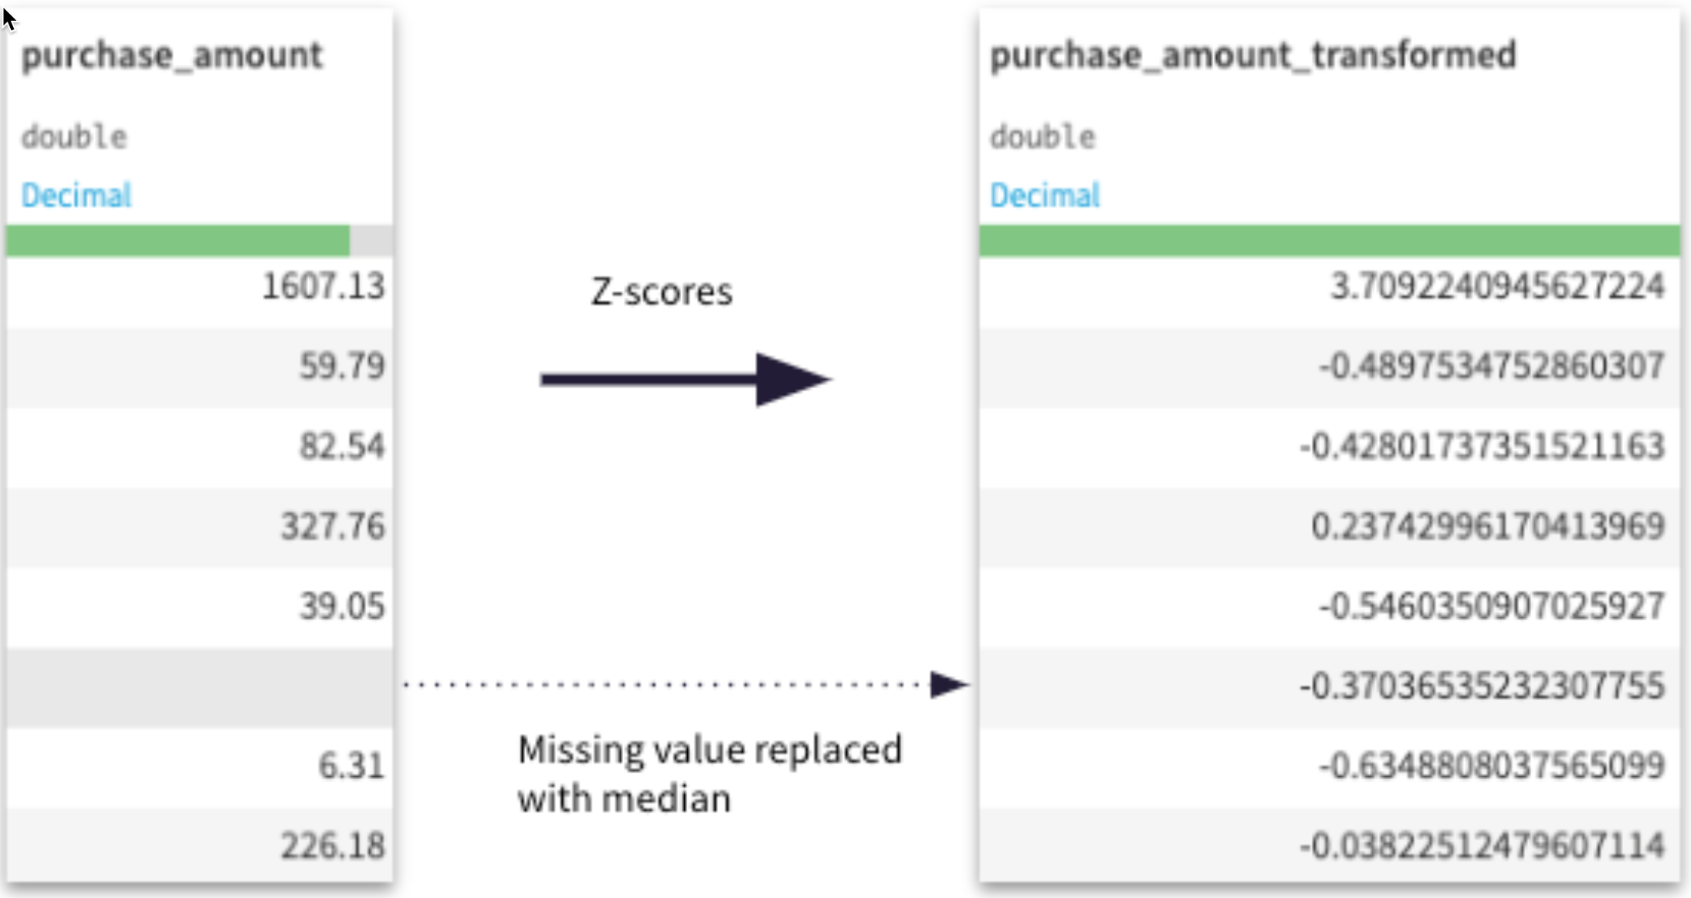Click the -0.3703653523230775 imputed value cell

(1481, 687)
